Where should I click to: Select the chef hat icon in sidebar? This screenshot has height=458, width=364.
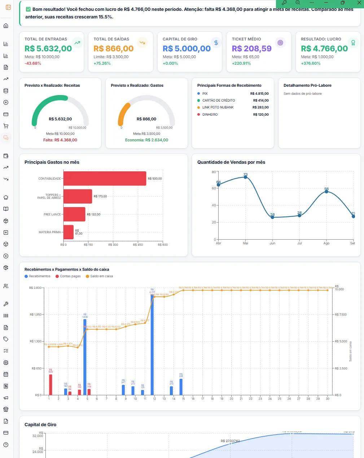[x=6, y=197]
